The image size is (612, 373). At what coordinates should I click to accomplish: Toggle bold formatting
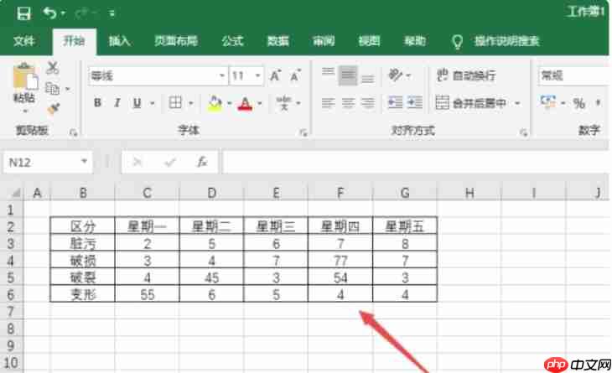point(97,103)
